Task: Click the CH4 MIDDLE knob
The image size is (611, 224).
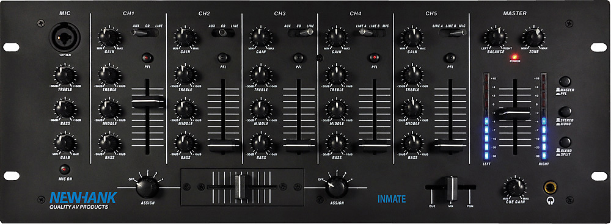Action: [337, 109]
